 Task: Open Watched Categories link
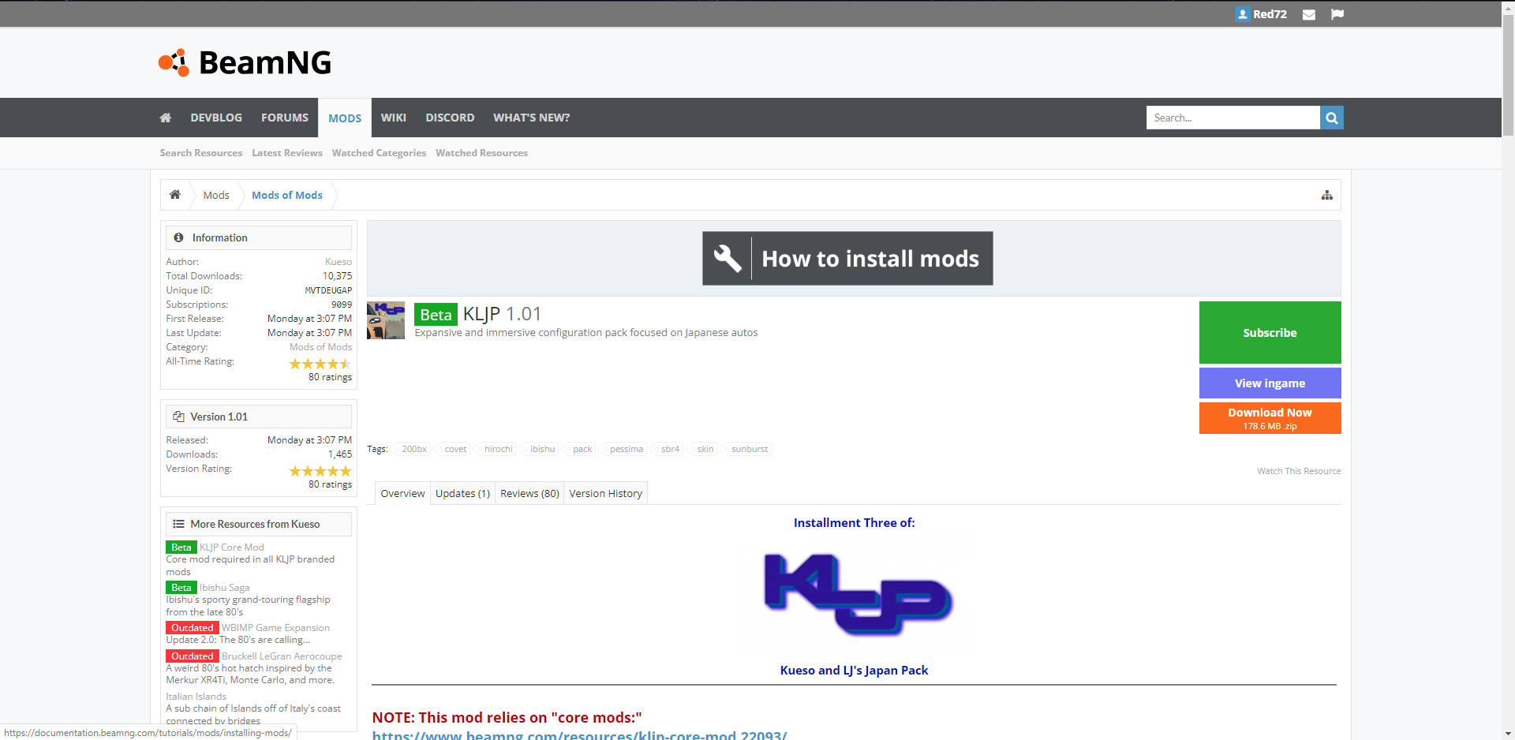click(379, 153)
